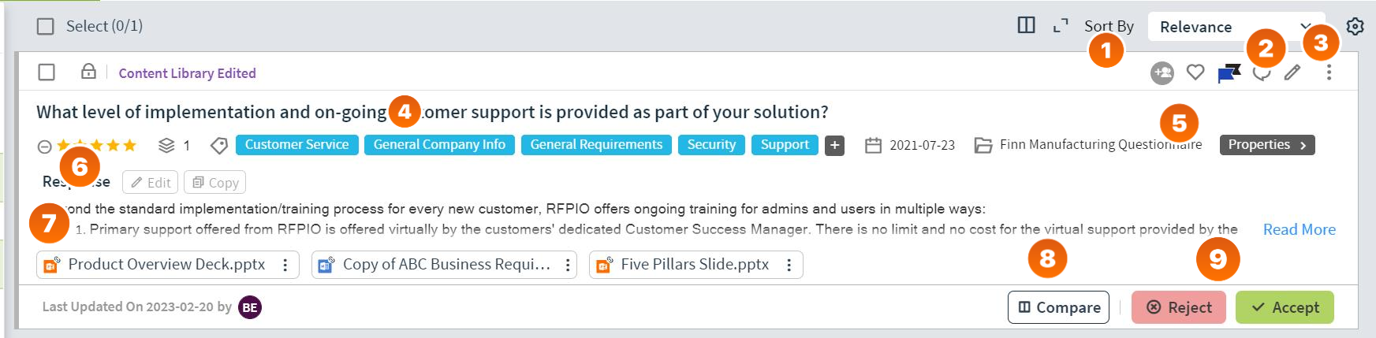This screenshot has height=338, width=1376.
Task: Open the comment bubble icon
Action: tap(1262, 73)
